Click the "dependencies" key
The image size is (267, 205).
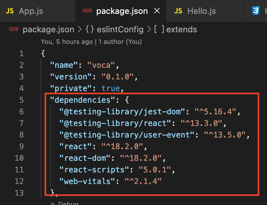coord(82,100)
